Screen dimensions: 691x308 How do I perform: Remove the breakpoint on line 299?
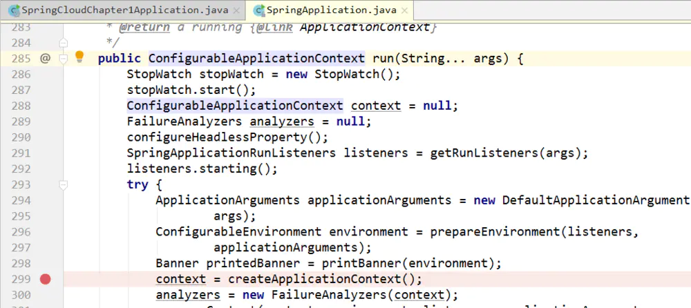pyautogui.click(x=46, y=279)
